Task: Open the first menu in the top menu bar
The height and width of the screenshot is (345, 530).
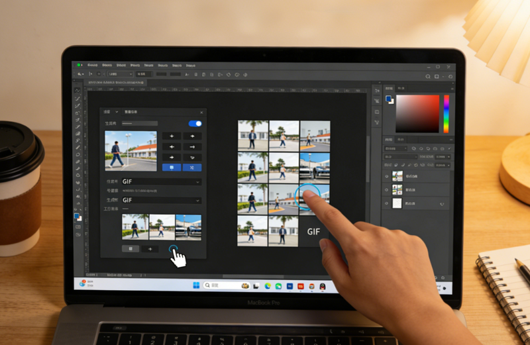Action: (x=91, y=66)
